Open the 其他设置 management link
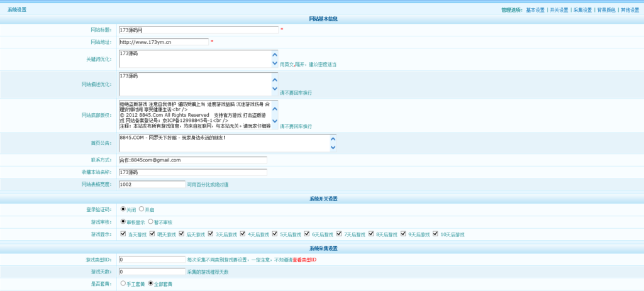The width and height of the screenshot is (644, 291). pyautogui.click(x=630, y=10)
